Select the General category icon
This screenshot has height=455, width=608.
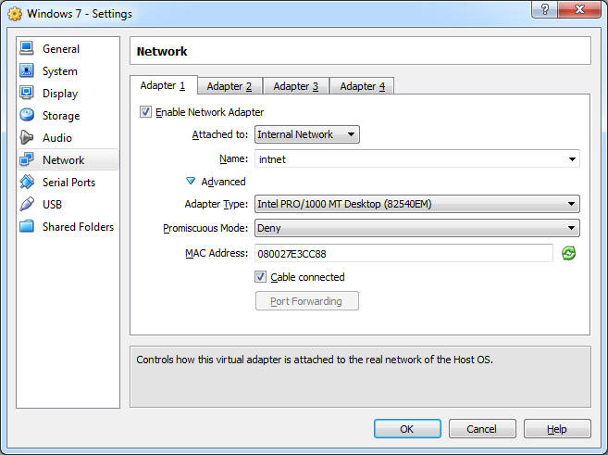[26, 49]
